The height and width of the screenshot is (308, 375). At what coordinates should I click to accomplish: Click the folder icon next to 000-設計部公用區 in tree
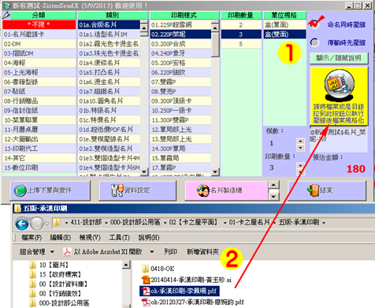[32, 303]
